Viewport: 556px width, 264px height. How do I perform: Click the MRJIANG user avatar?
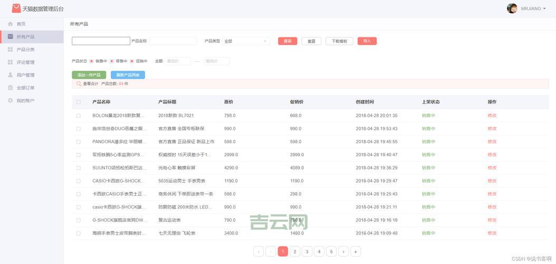tap(512, 8)
